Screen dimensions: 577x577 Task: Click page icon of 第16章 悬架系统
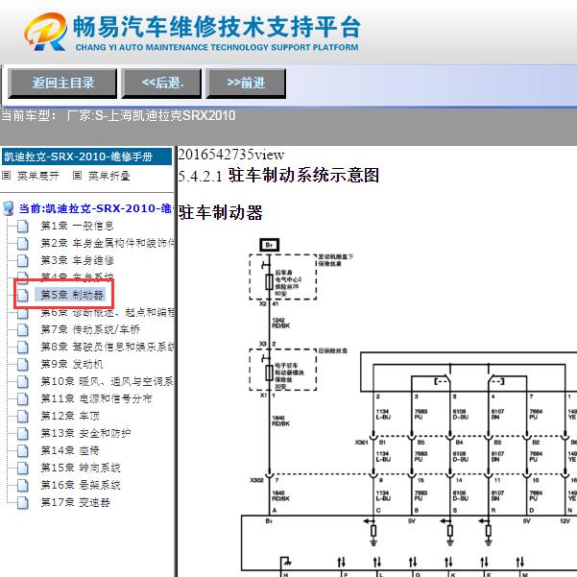pyautogui.click(x=23, y=486)
